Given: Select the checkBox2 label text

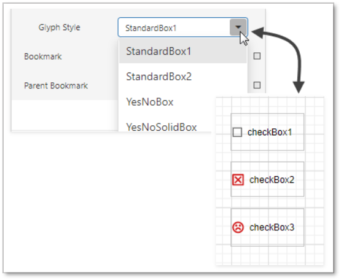Looking at the screenshot, I should pyautogui.click(x=272, y=180).
